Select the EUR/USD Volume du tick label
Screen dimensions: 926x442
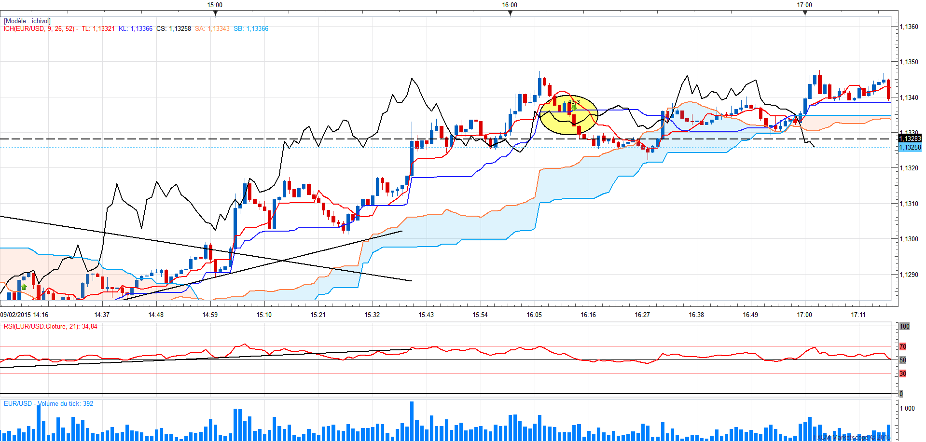[x=48, y=404]
